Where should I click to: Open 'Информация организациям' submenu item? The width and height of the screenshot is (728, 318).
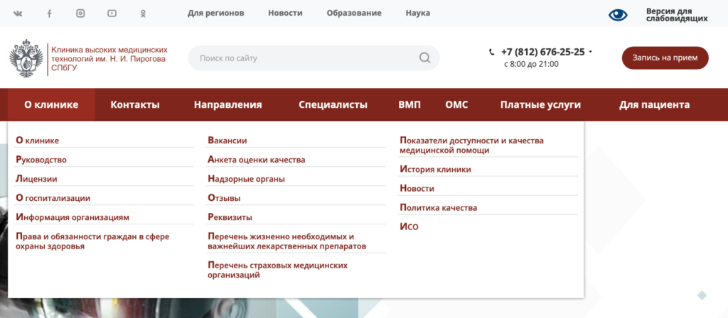(x=73, y=217)
